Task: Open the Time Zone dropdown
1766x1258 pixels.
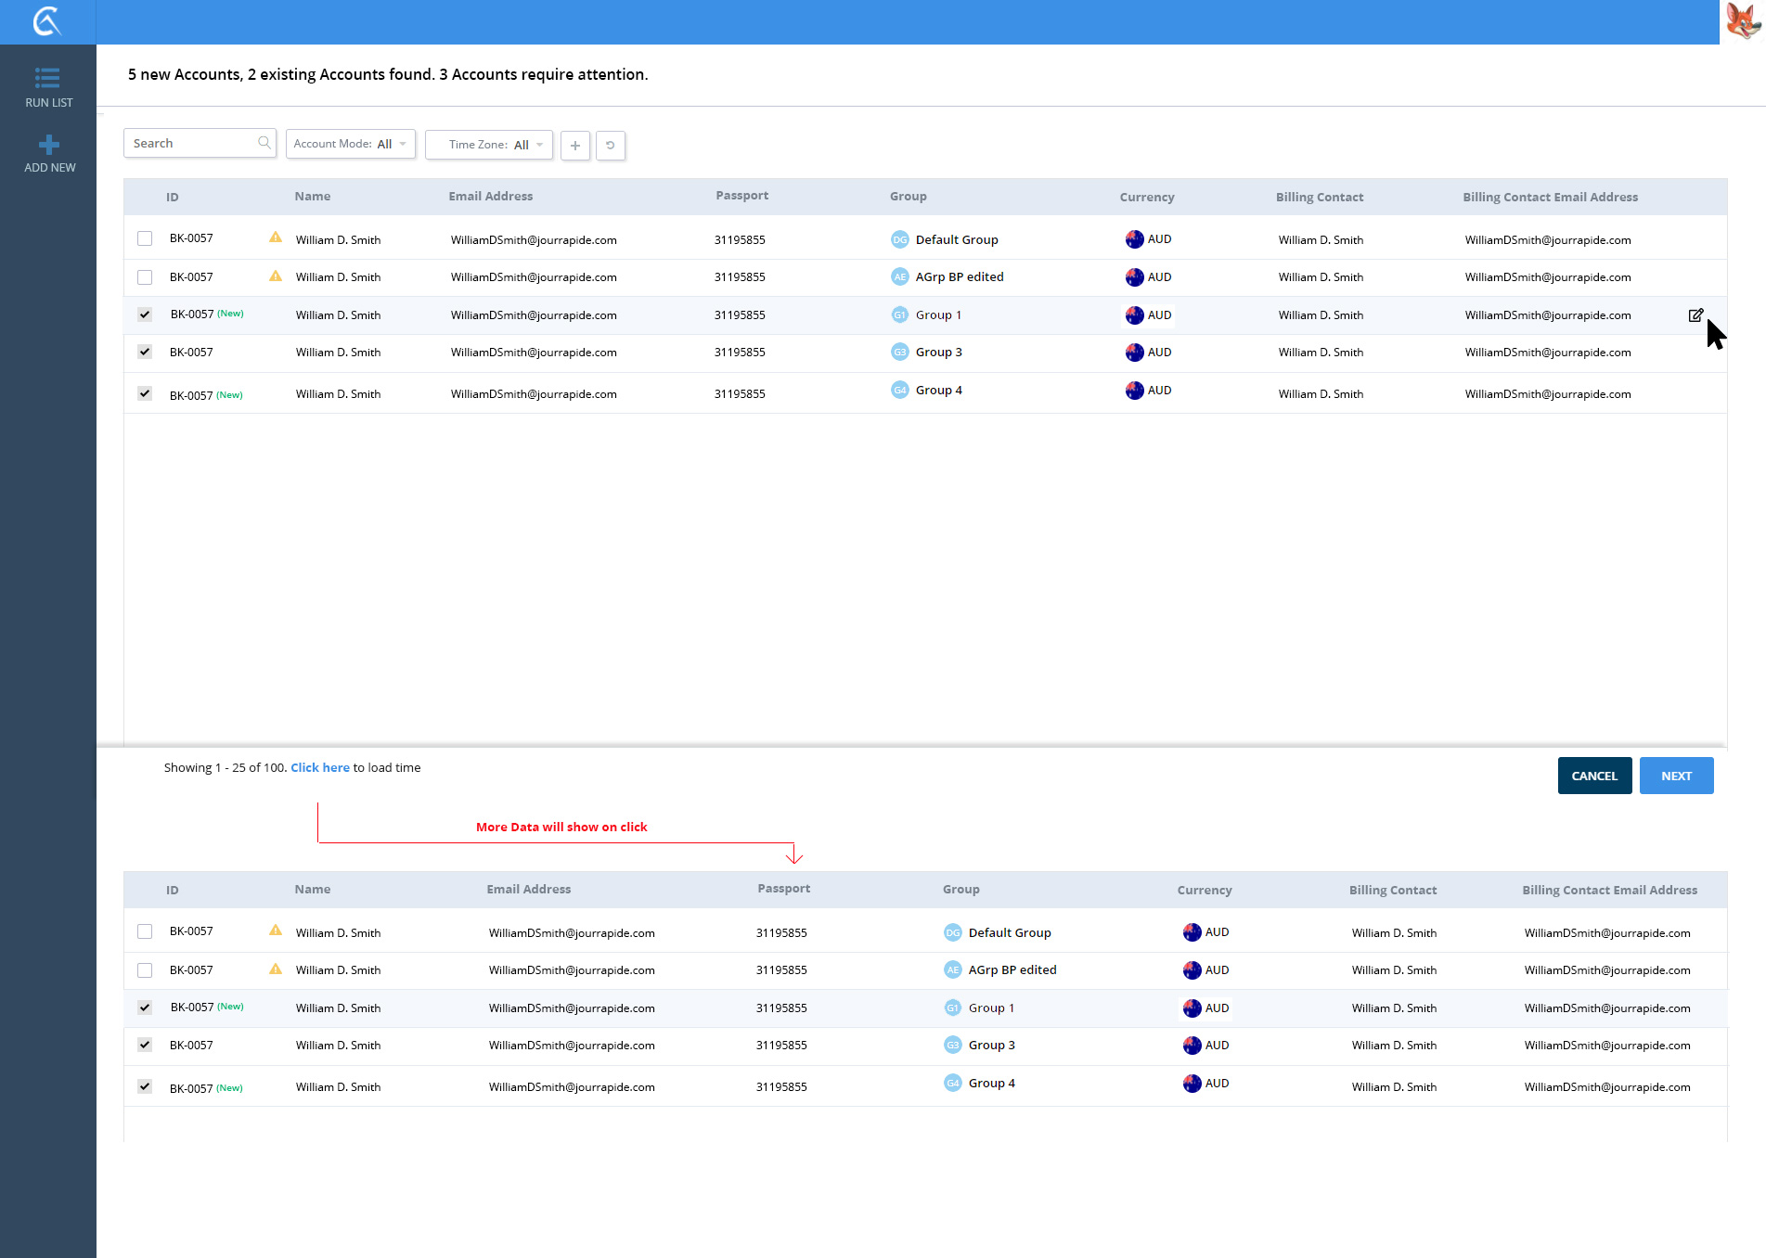Action: tap(489, 145)
